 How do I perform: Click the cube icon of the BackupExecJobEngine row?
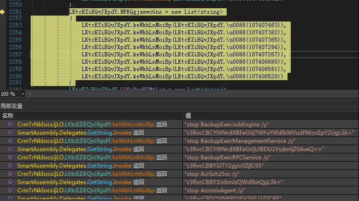coord(10,125)
